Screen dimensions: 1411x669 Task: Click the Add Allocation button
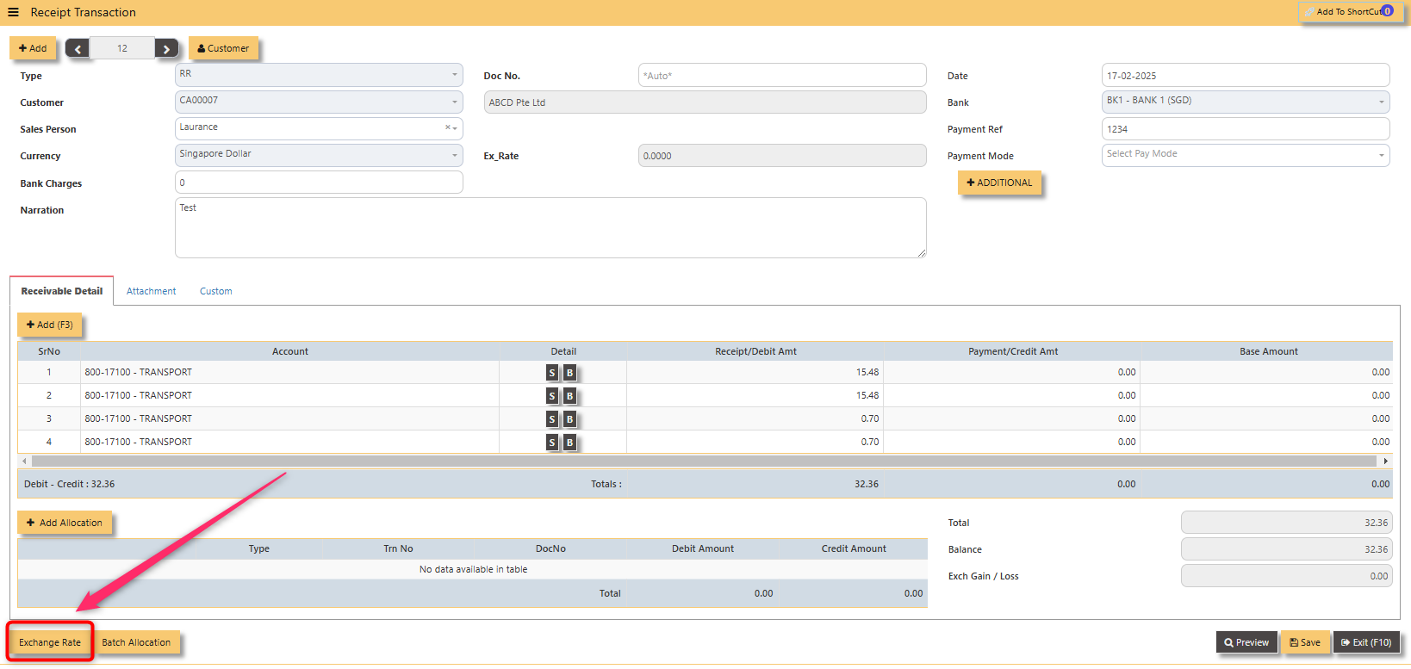point(65,523)
